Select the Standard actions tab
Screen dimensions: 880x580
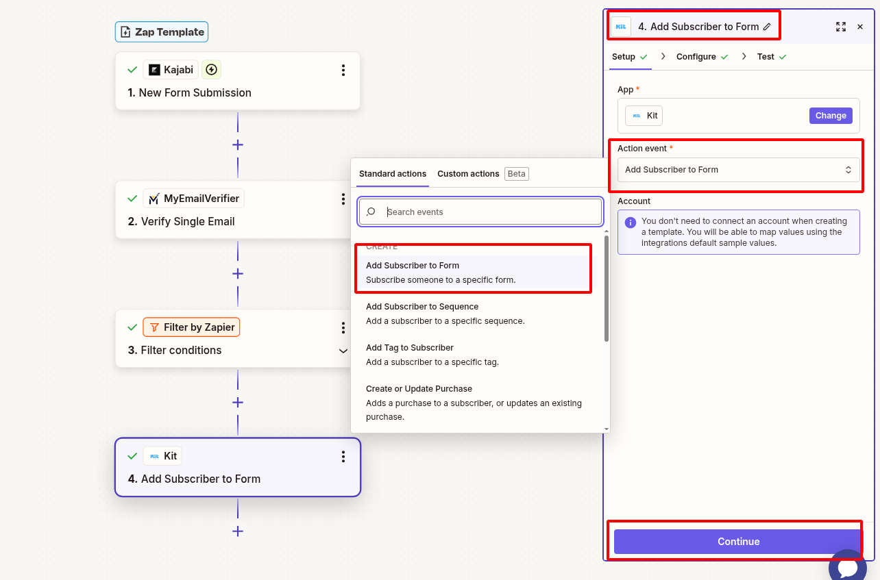coord(393,174)
